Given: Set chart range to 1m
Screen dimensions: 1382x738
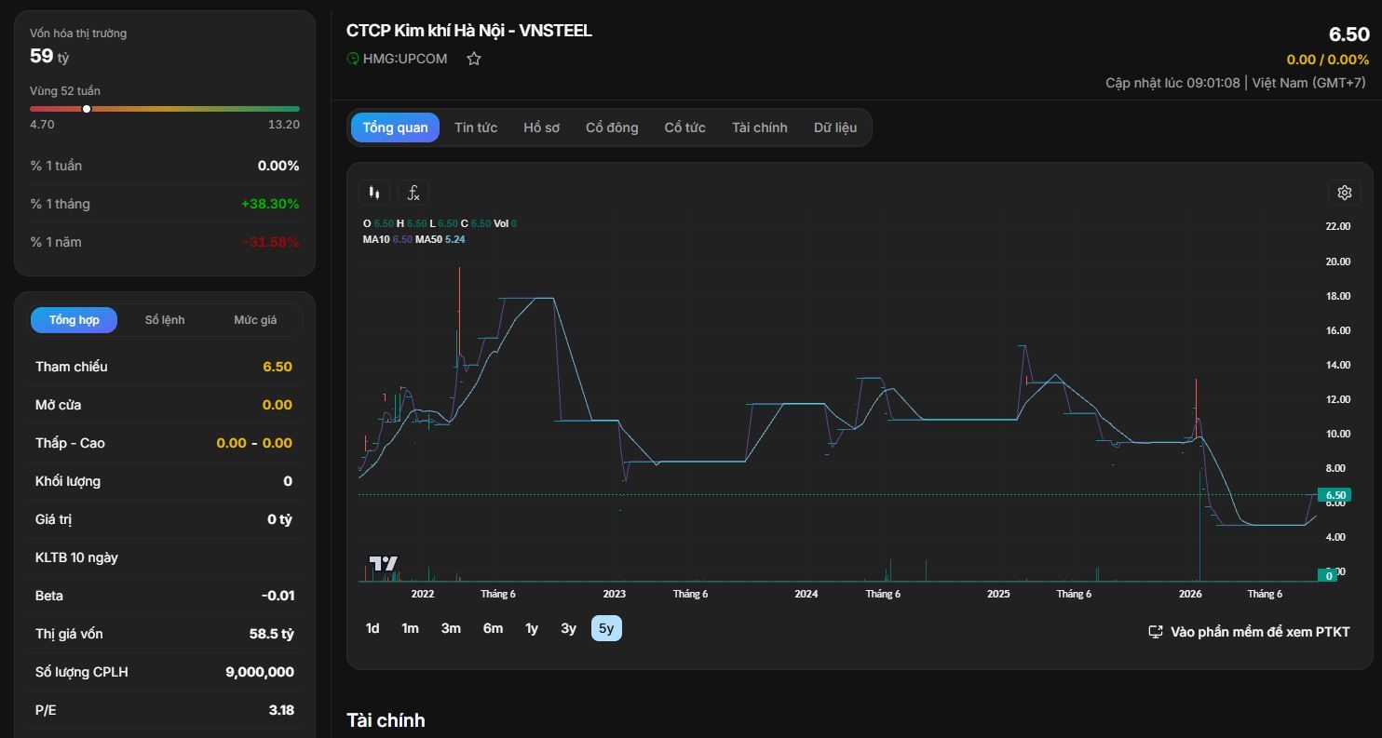Looking at the screenshot, I should [410, 628].
